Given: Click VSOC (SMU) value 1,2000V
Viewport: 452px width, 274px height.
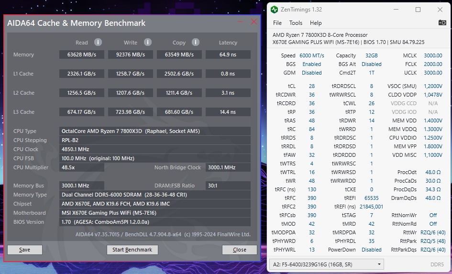Looking at the screenshot, I should [x=433, y=86].
